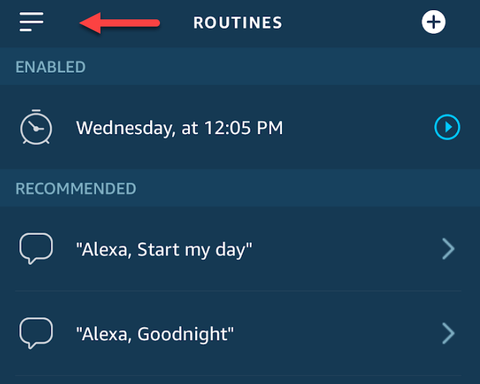Click the alarm clock schedule icon
480x384 pixels.
click(x=36, y=127)
